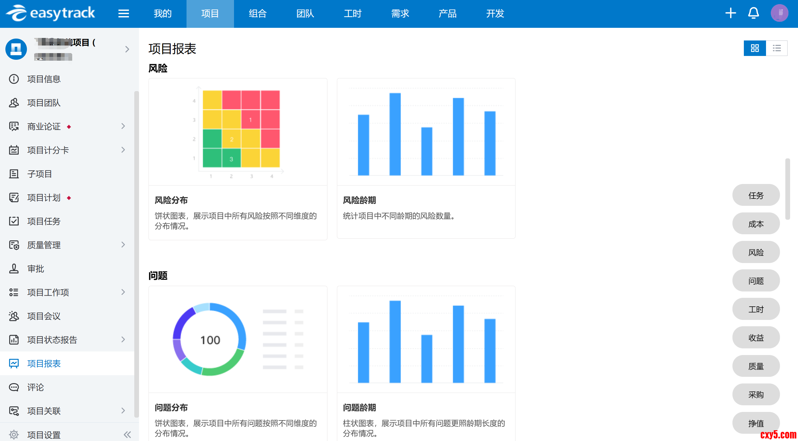Expand the 质量管理 submenu chevron
The image size is (798, 441).
pyautogui.click(x=123, y=245)
